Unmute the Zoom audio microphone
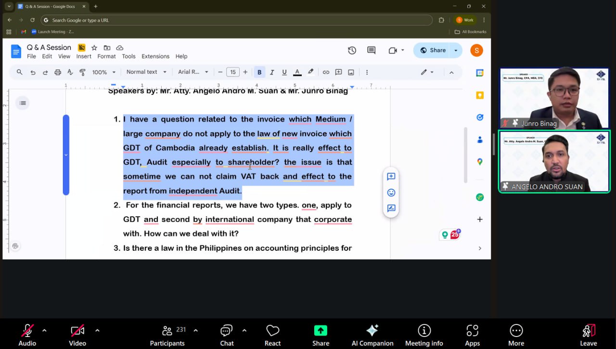The width and height of the screenshot is (616, 349). click(x=27, y=335)
